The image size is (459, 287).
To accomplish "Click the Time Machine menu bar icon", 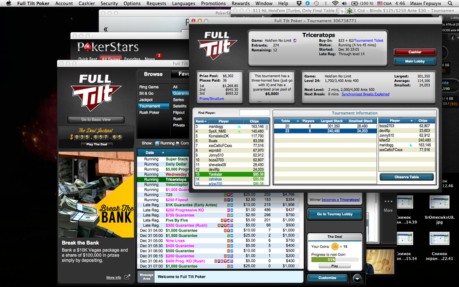I will pos(316,3).
